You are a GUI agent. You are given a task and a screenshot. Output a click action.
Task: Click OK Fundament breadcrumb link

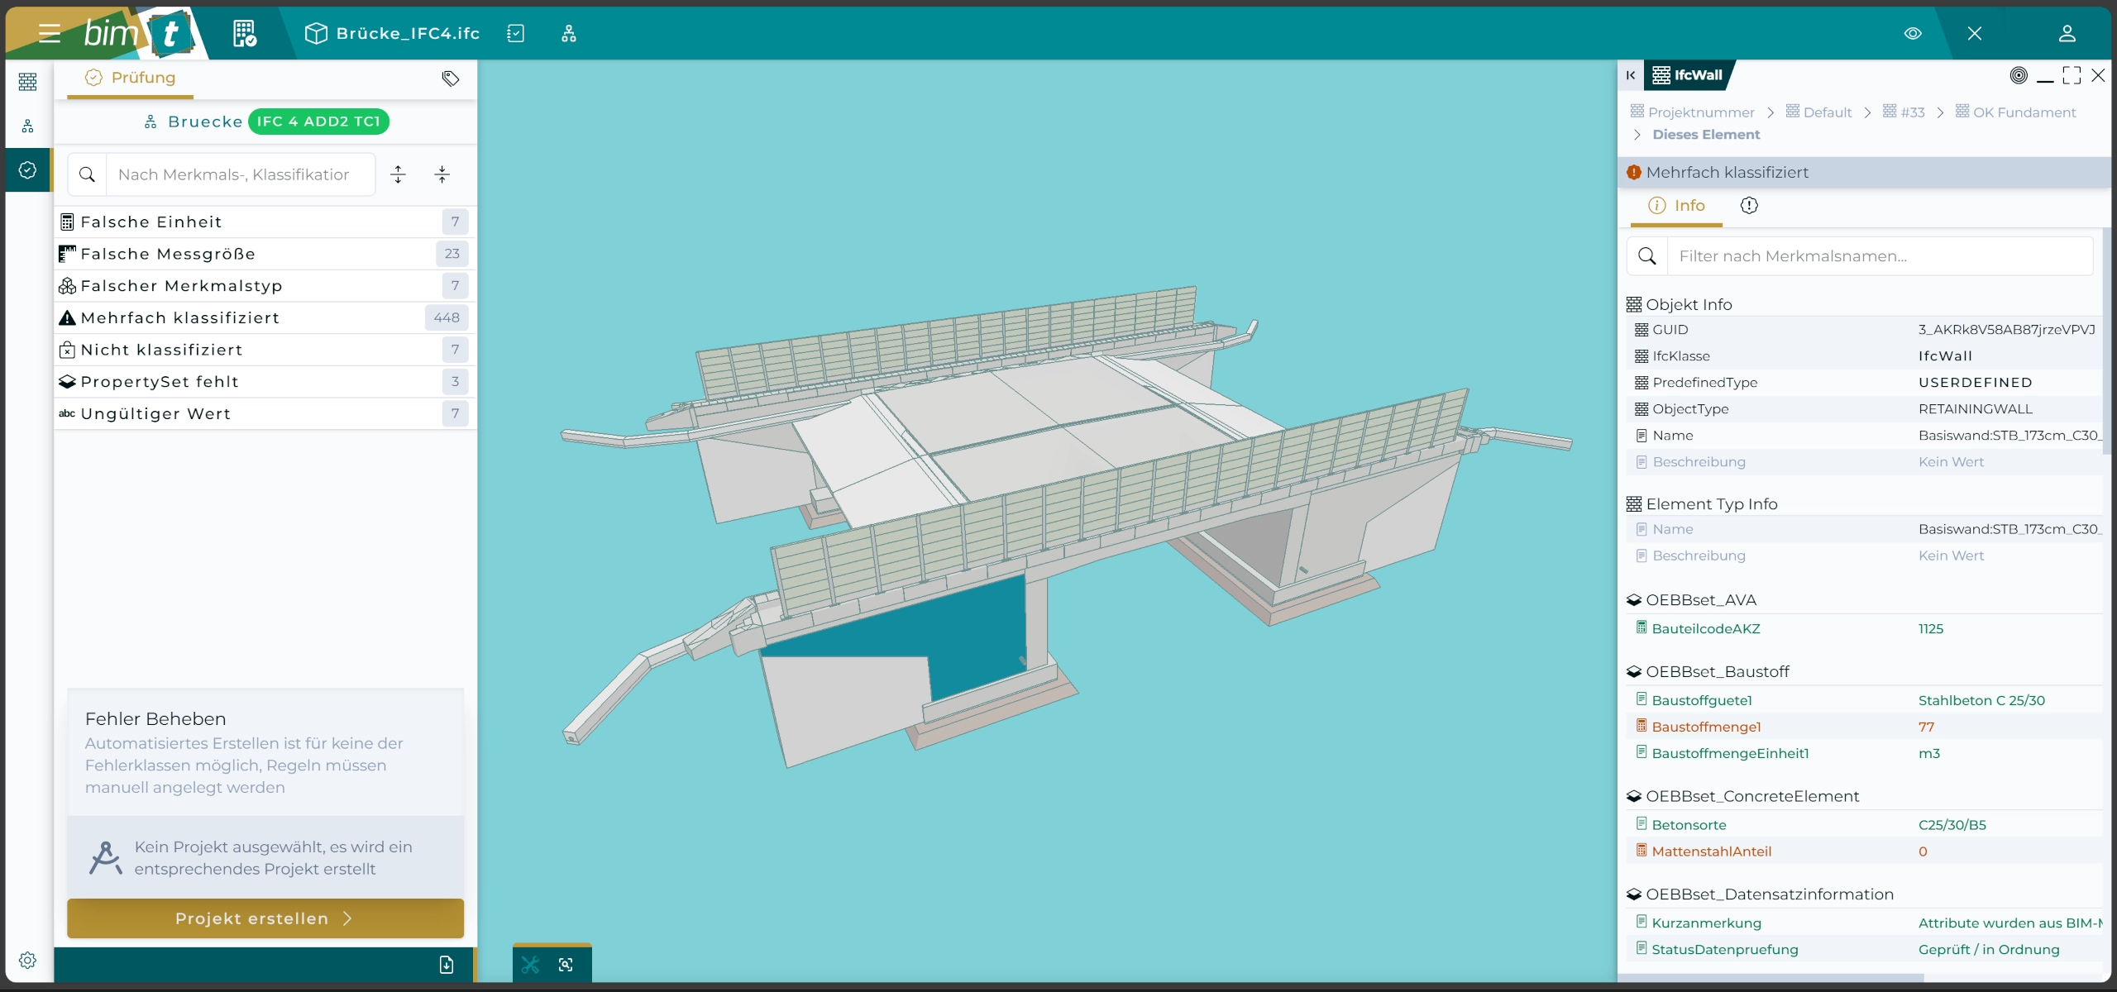click(x=2024, y=112)
